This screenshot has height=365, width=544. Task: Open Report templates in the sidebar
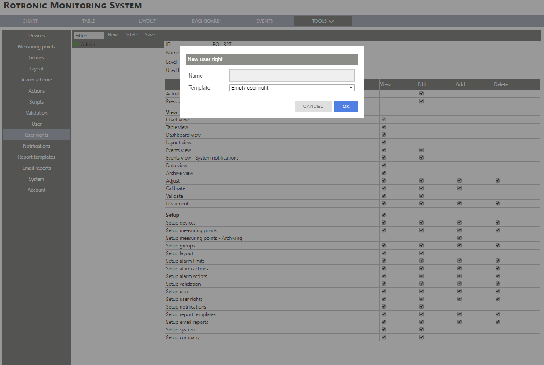click(37, 157)
